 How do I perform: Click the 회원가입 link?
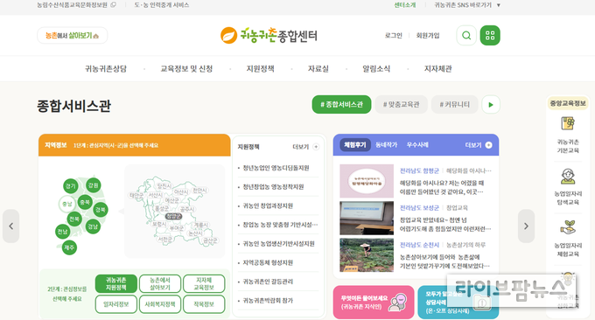click(x=428, y=35)
